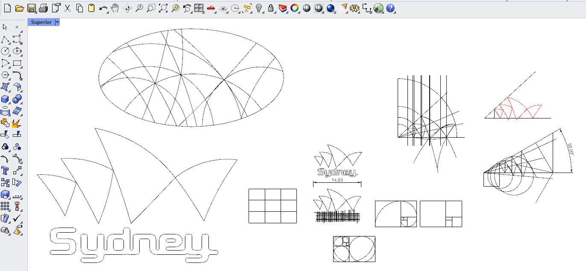The width and height of the screenshot is (586, 271).
Task: Click the orange spotlight icon
Action: point(344,8)
